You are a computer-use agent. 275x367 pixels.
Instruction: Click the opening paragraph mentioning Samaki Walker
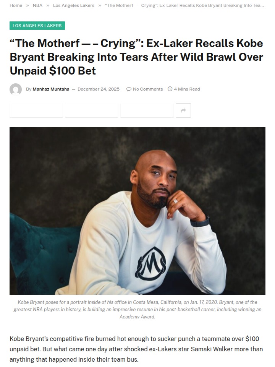[136, 349]
